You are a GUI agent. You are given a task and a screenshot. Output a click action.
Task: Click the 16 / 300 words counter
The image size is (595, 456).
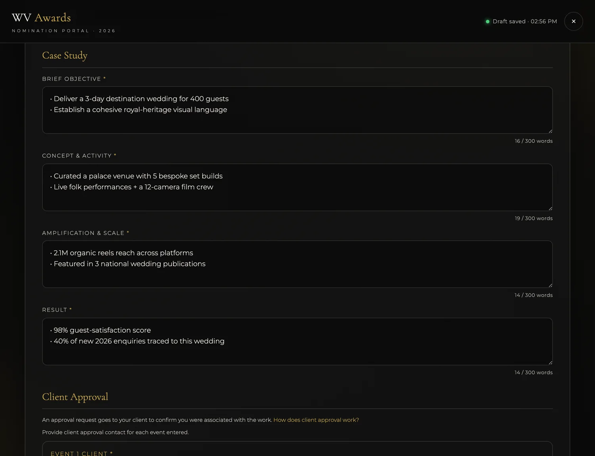point(534,141)
